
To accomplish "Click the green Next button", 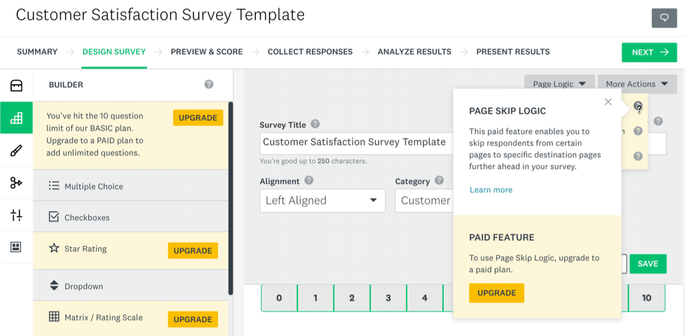I will coord(649,52).
